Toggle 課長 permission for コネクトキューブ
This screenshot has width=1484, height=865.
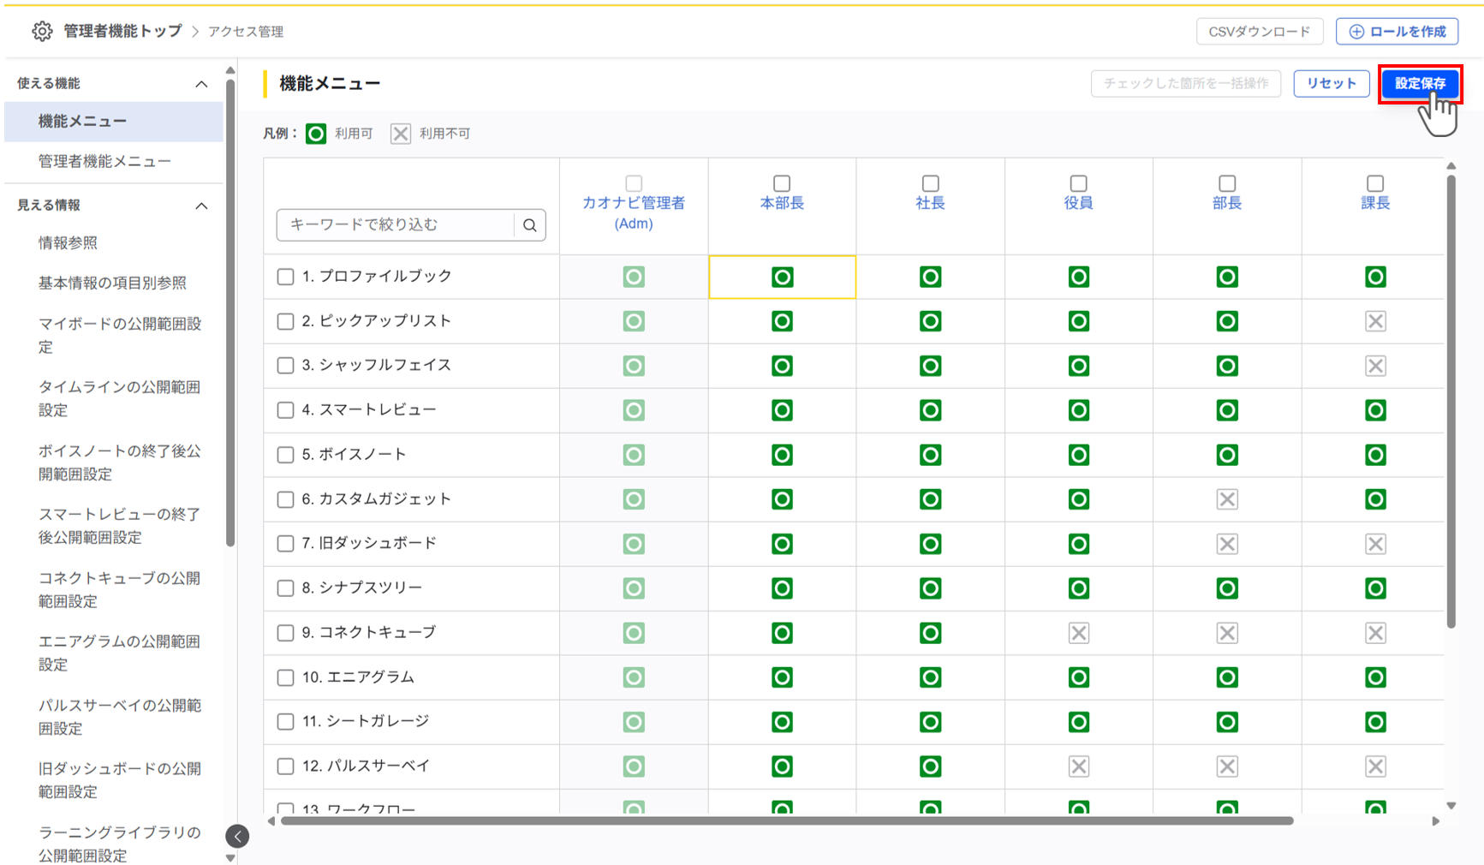click(x=1375, y=633)
